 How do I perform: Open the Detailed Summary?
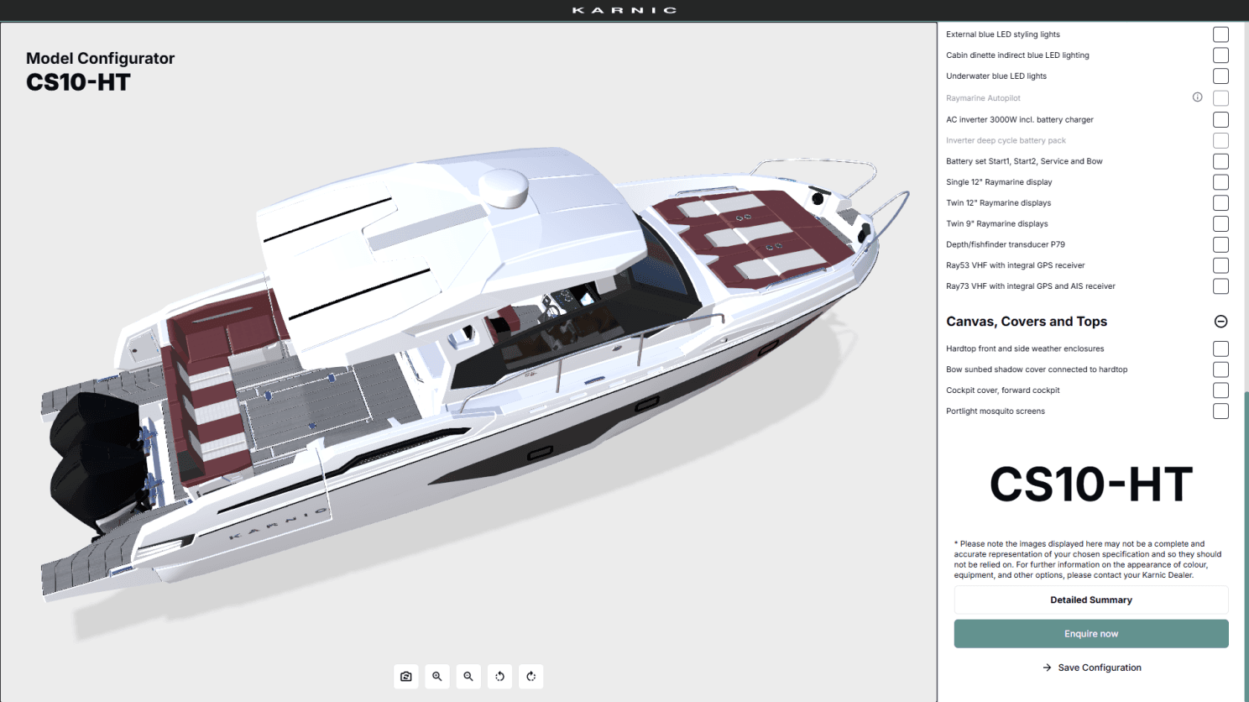tap(1090, 600)
